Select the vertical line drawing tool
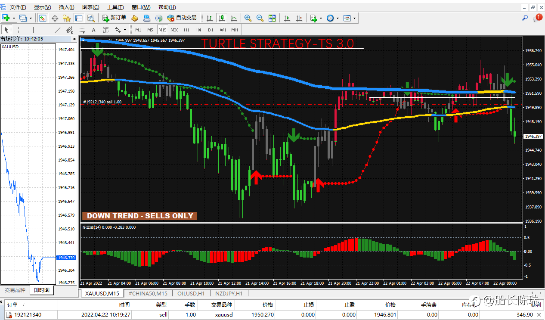This screenshot has height=320, width=545. pyautogui.click(x=33, y=30)
